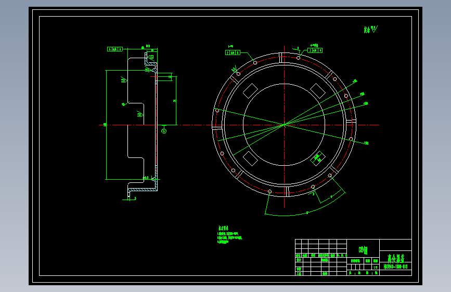The width and height of the screenshot is (451, 292).
Task: Click the scale cell showing 1:1
Action: pyautogui.click(x=376, y=267)
